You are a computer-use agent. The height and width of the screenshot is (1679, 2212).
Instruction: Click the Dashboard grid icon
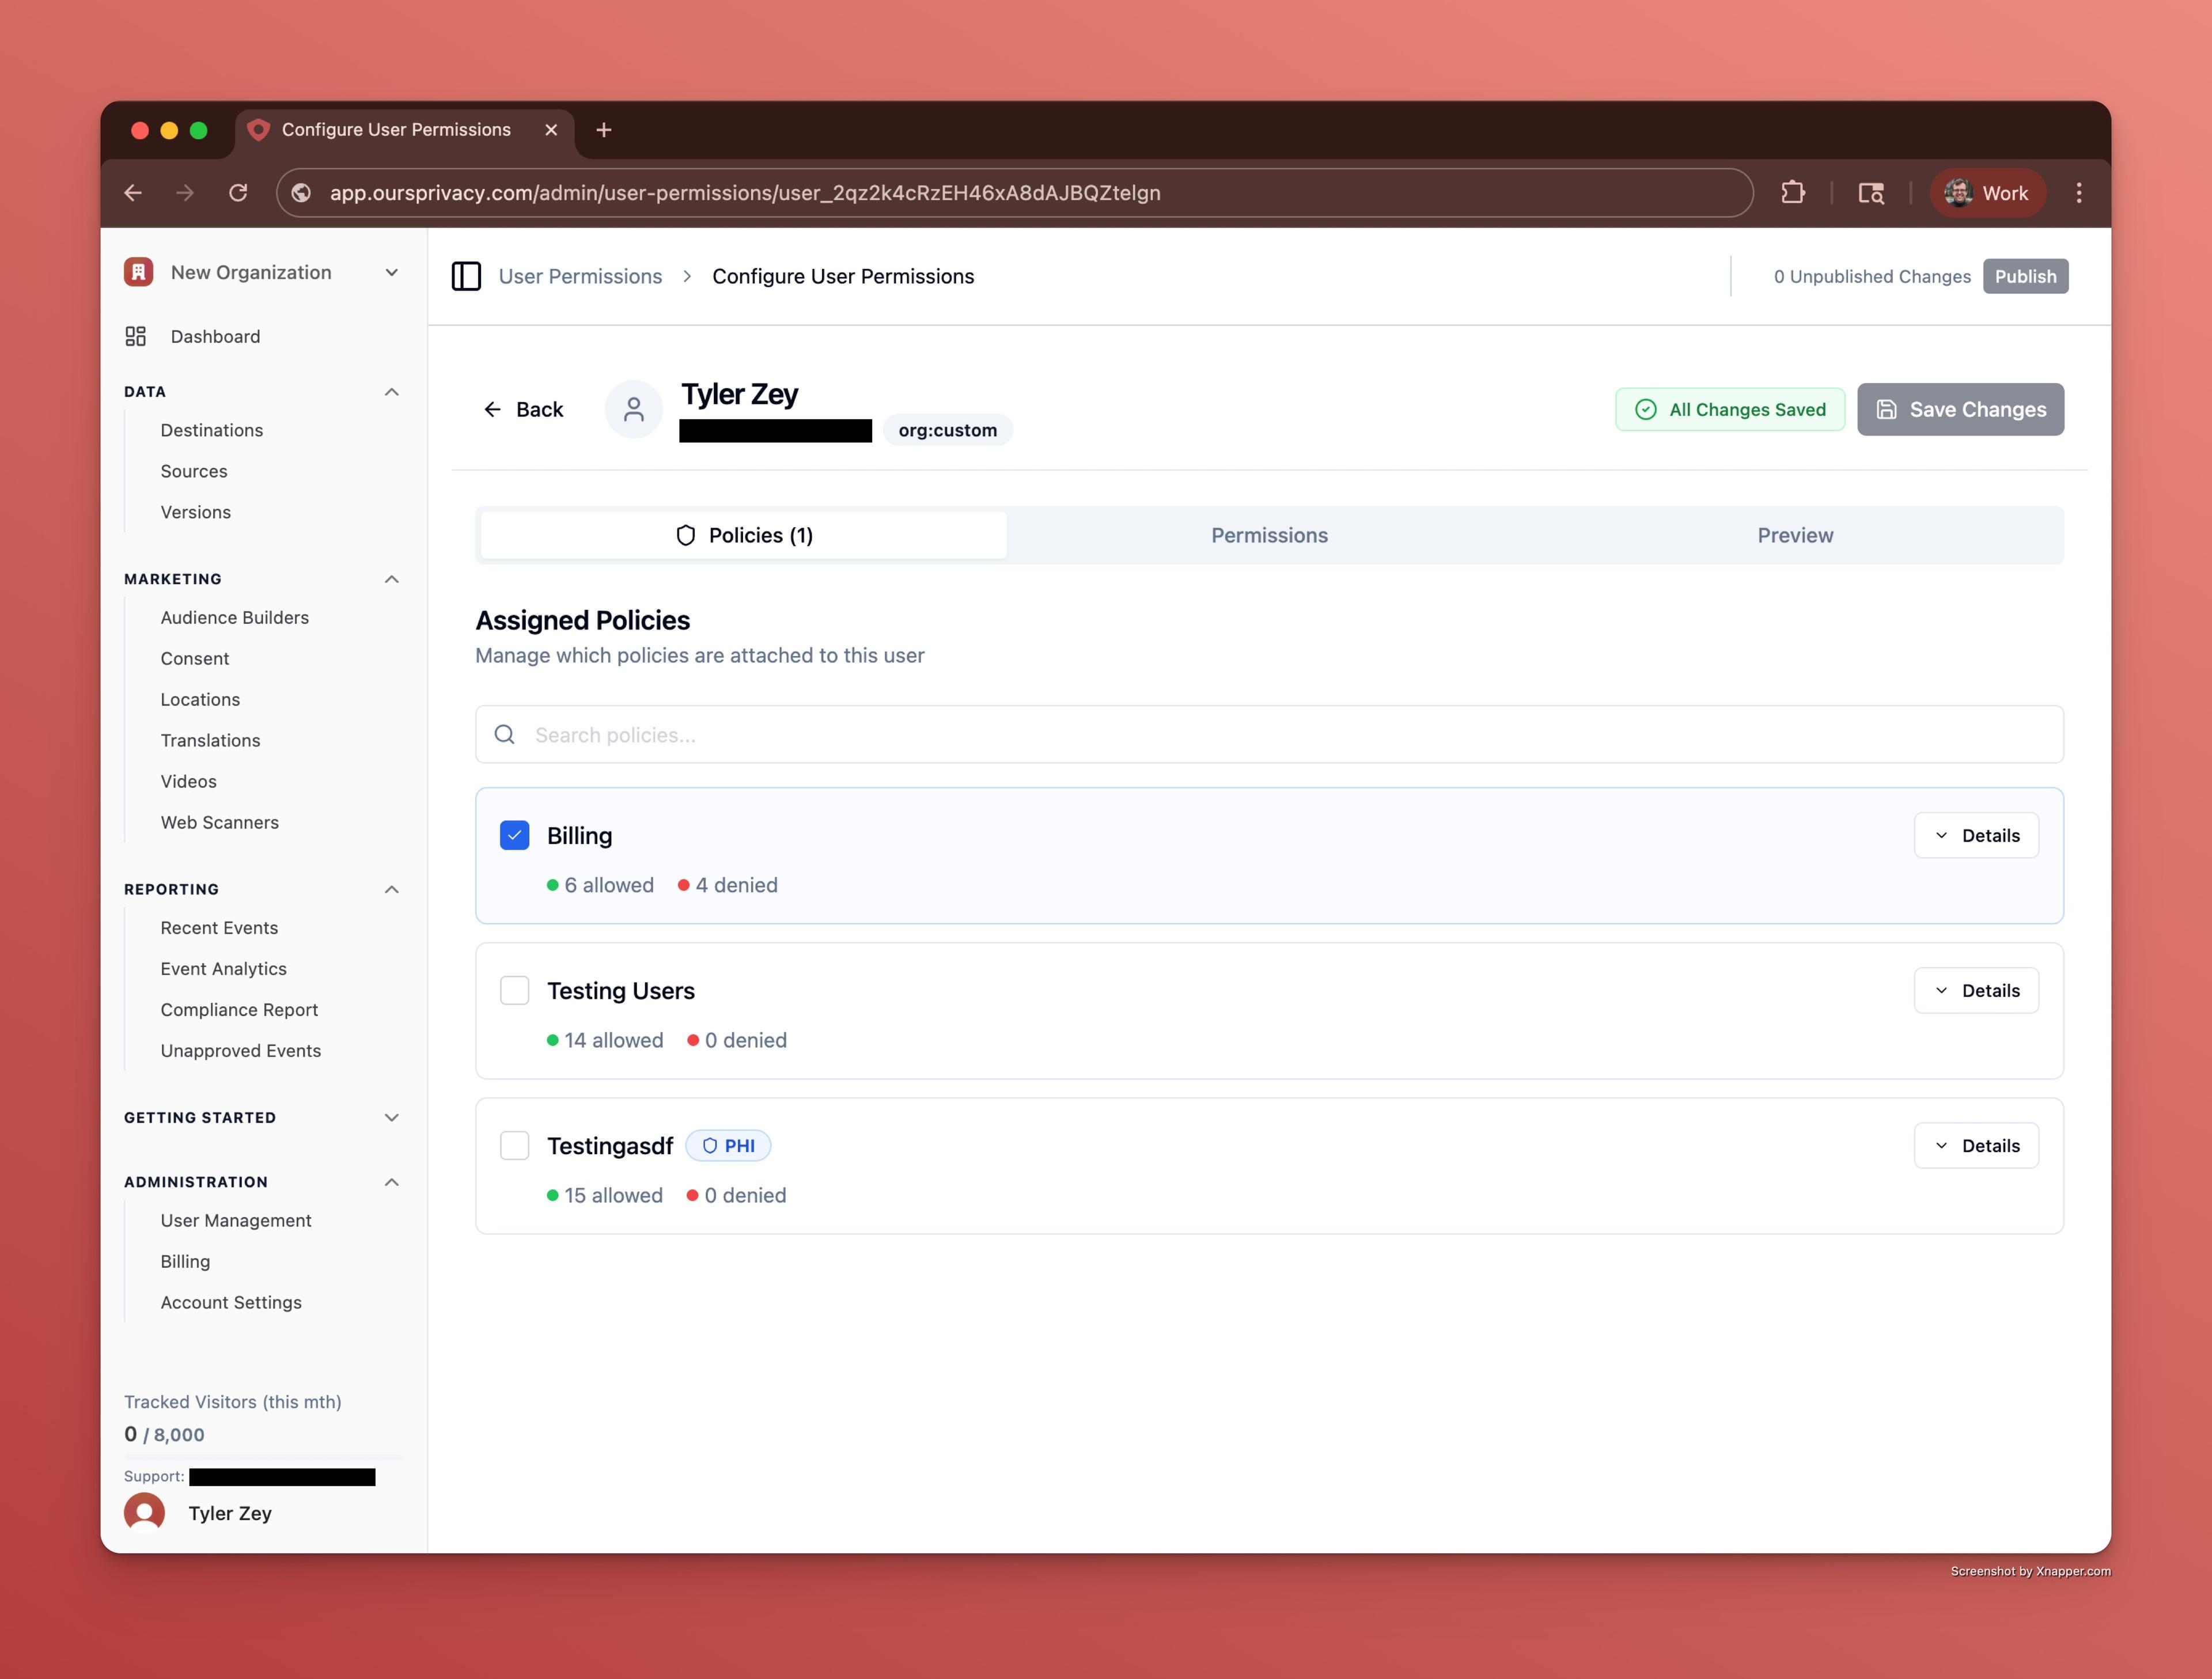coord(136,336)
